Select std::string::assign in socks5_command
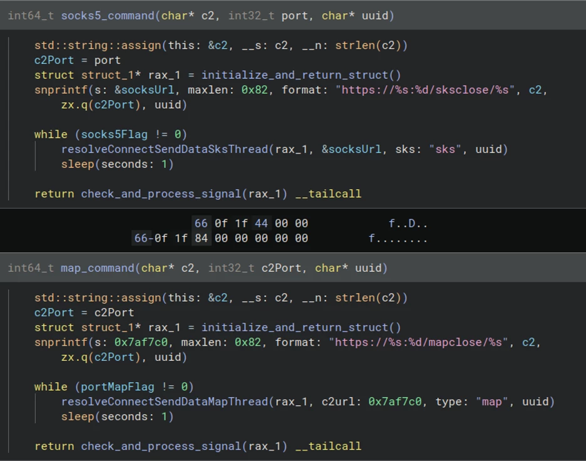 98,45
